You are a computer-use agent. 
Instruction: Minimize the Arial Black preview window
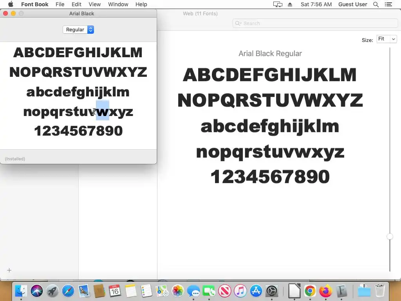coord(13,13)
